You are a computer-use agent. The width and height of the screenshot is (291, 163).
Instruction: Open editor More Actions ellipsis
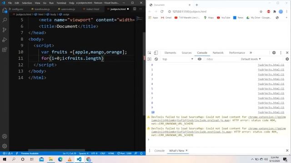[x=140, y=9]
